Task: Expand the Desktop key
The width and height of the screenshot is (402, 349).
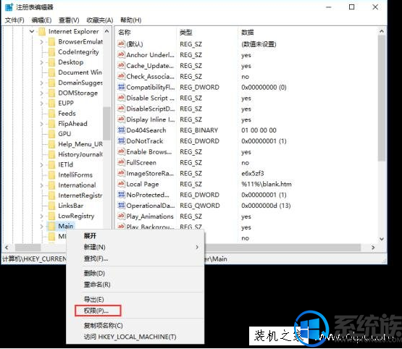Action: 42,62
